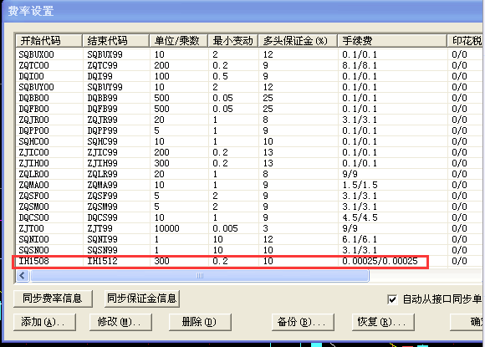
Task: Select the ZQSM00 row
Action: point(249,207)
